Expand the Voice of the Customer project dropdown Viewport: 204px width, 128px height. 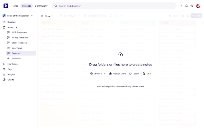coord(32,16)
